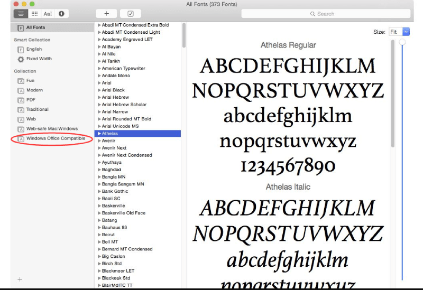Switch to the custom 'Aa' preview view

(x=48, y=13)
